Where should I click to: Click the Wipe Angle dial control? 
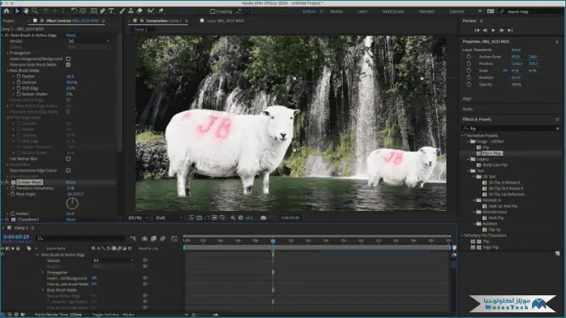tap(72, 204)
